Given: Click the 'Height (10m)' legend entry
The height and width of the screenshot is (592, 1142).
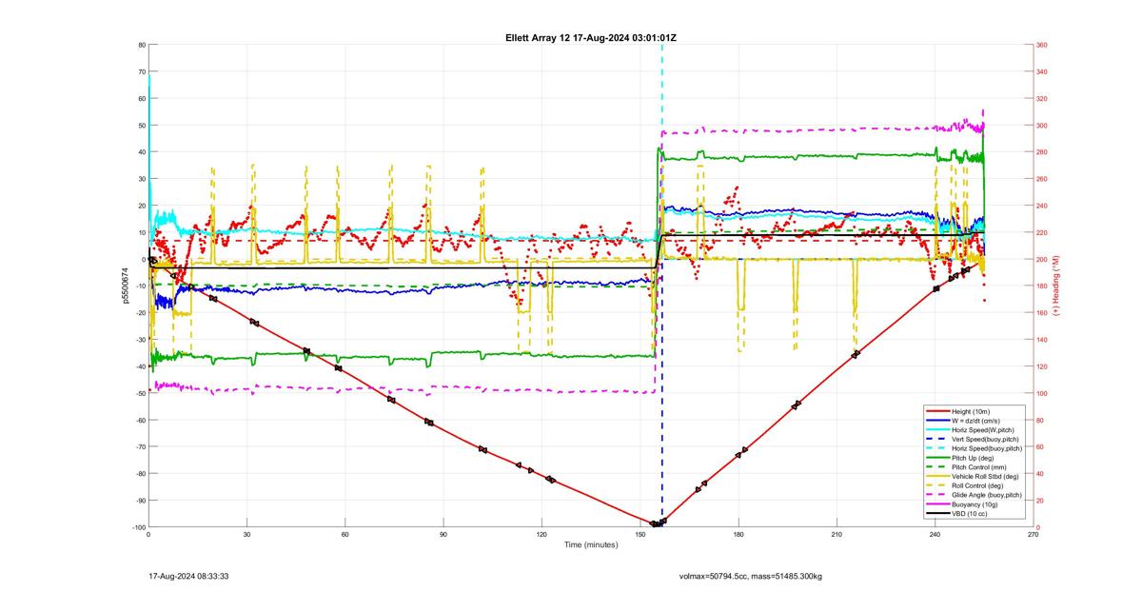Looking at the screenshot, I should click(972, 410).
